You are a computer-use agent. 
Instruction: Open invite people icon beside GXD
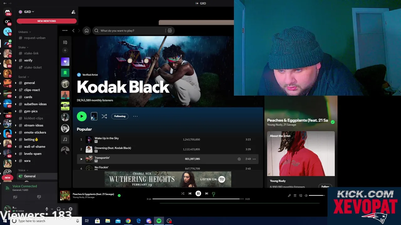73,12
